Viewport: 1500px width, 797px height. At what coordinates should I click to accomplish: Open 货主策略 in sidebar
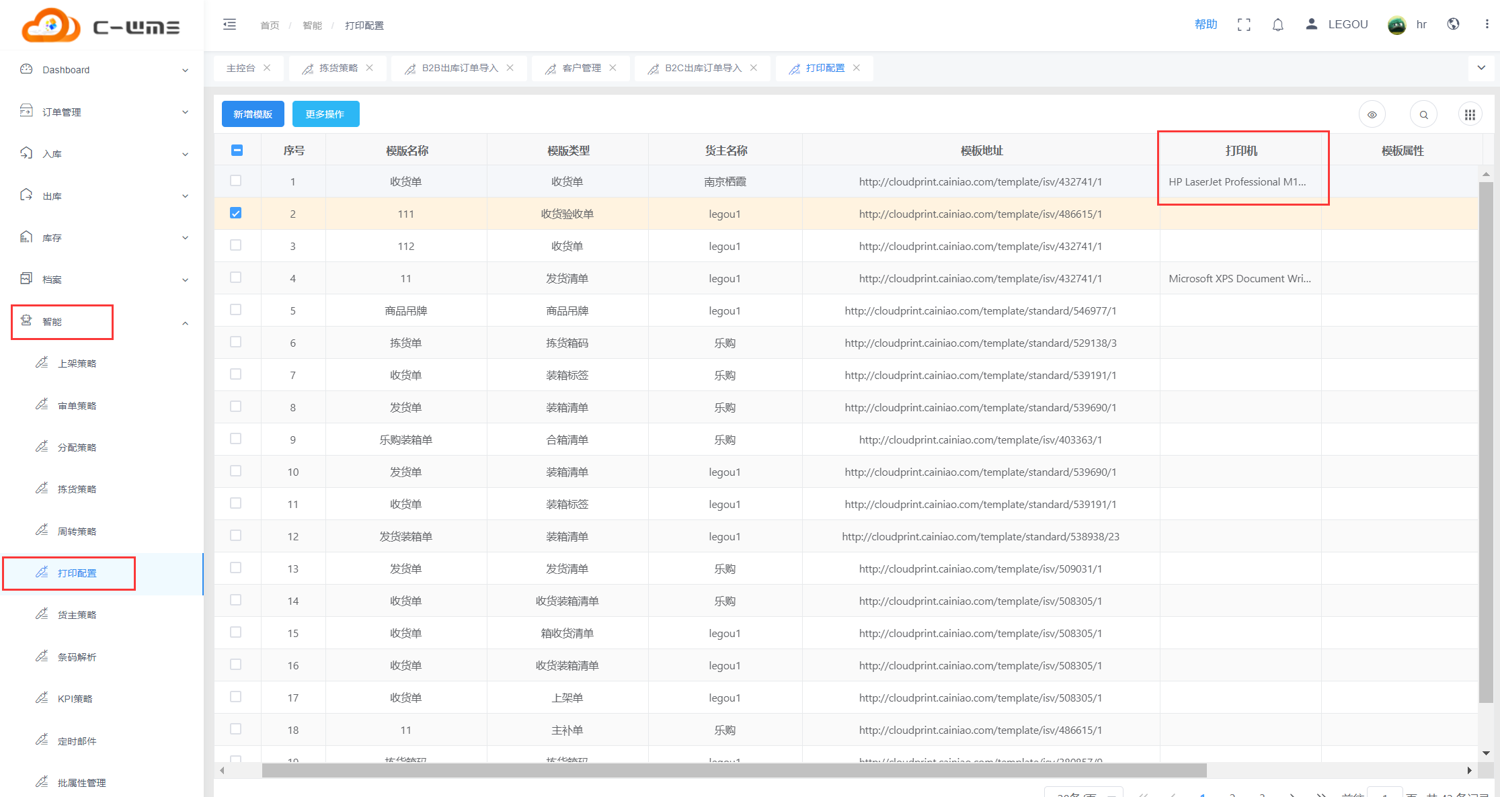(77, 615)
